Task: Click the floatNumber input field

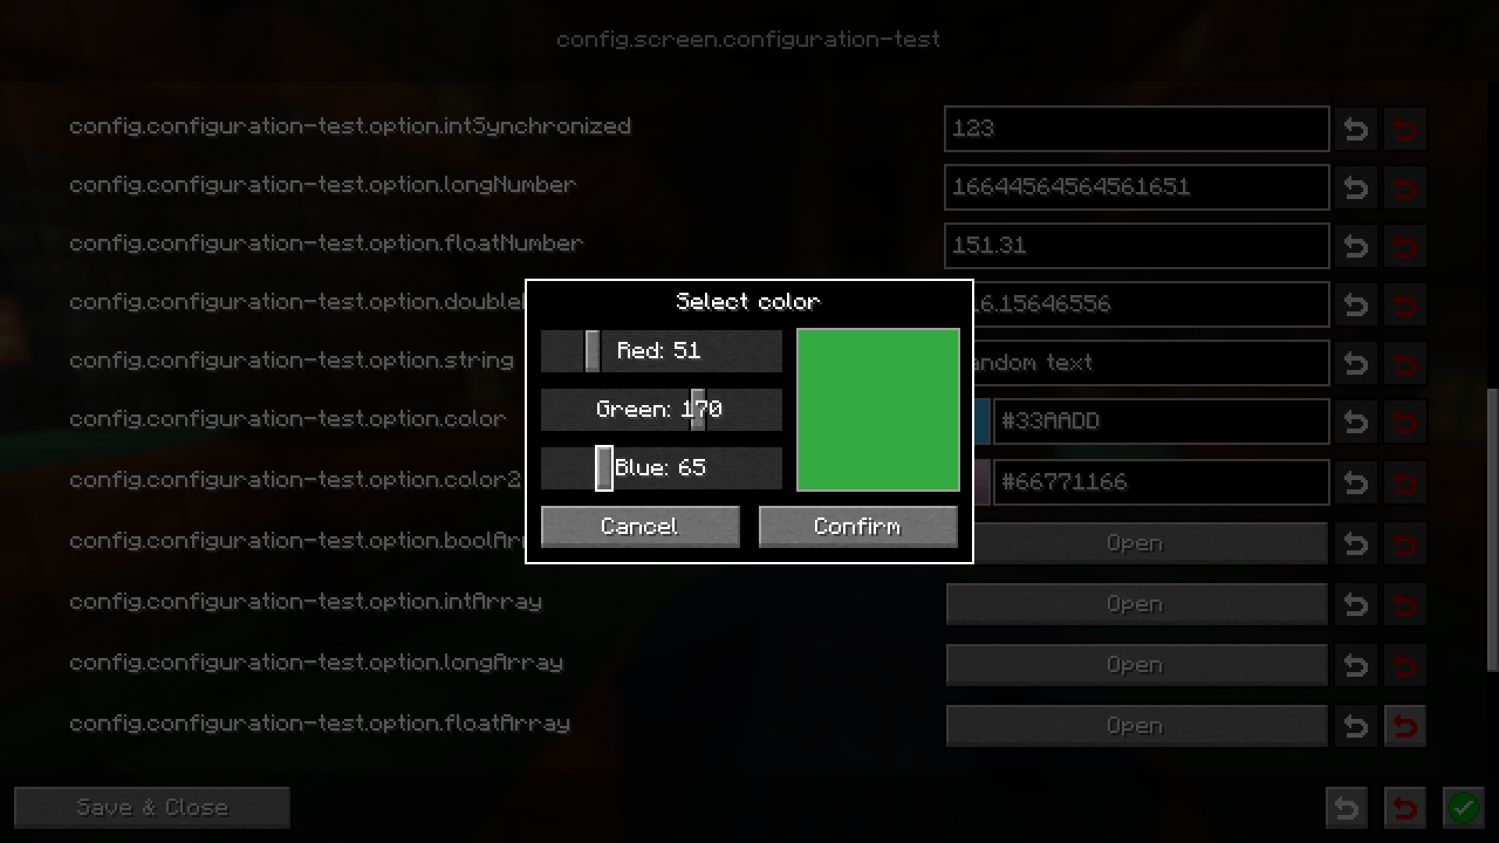Action: click(1134, 245)
